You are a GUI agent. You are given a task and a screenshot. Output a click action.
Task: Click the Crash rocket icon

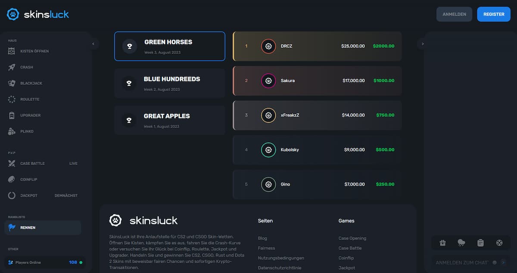(12, 67)
